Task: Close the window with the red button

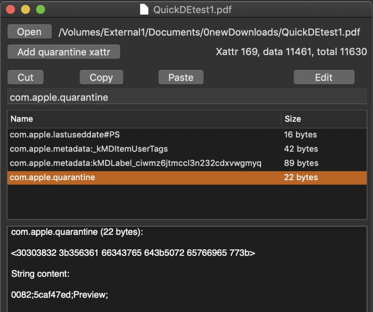Action: click(x=11, y=10)
